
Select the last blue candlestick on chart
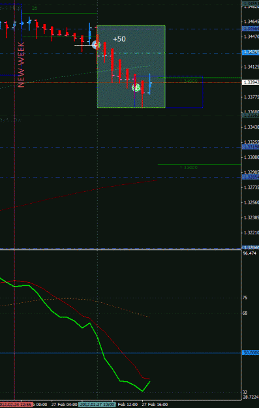click(150, 84)
